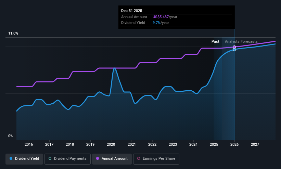Image resolution: width=281 pixels, height=169 pixels.
Task: Toggle the Annual Amount series
Action: click(112, 159)
